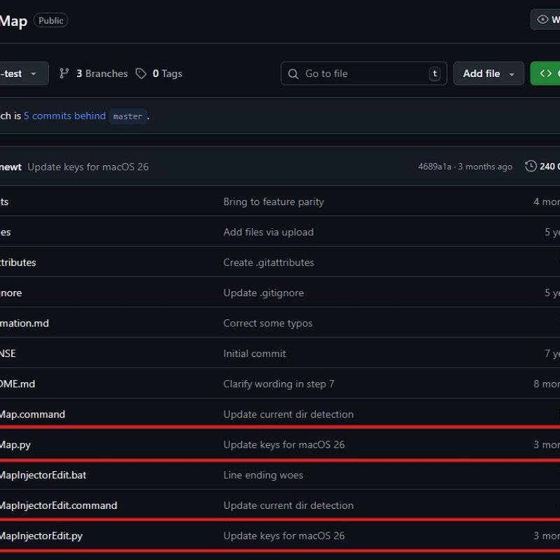View the 3 Branches list

(x=101, y=73)
